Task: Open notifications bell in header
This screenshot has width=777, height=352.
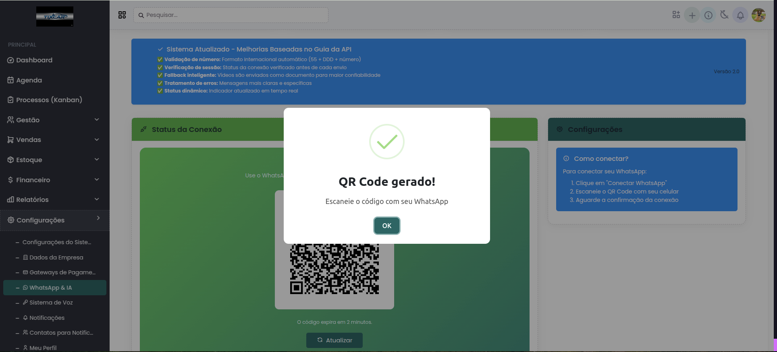Action: (740, 15)
